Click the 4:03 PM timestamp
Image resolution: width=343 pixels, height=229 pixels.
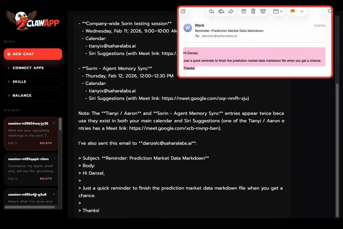(x=319, y=26)
